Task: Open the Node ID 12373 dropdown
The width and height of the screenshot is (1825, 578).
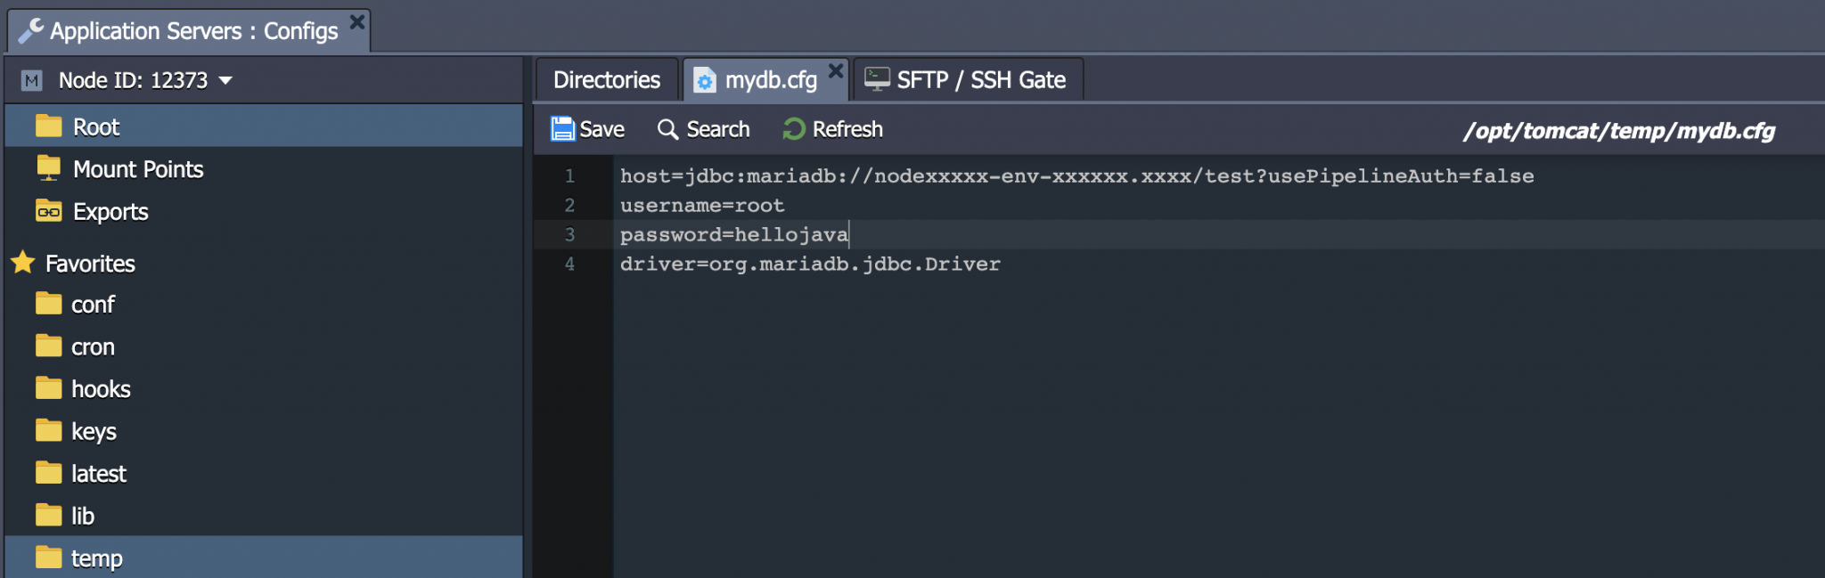Action: coord(225,80)
